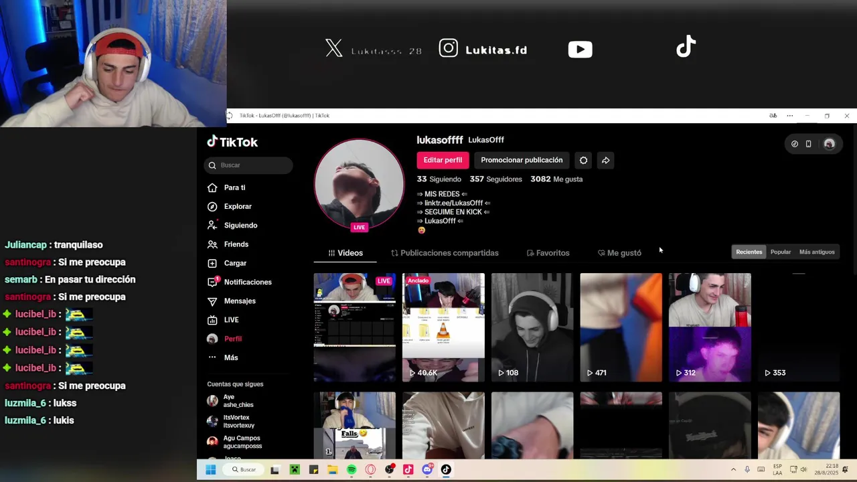This screenshot has width=857, height=482.
Task: Open the LIVE sidebar entry
Action: coord(223,320)
